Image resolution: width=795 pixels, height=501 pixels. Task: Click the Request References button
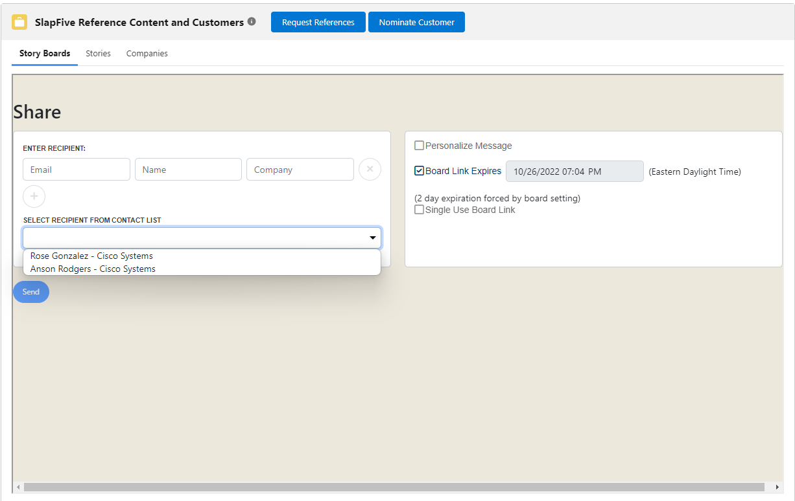click(318, 21)
